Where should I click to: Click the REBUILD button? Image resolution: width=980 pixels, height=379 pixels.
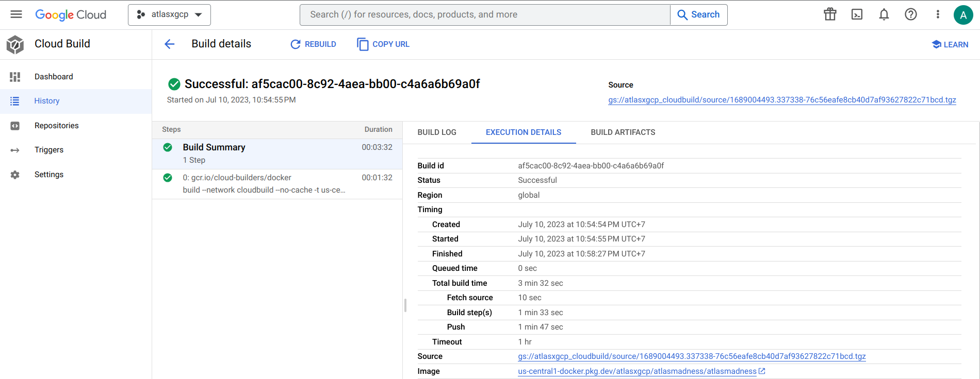coord(313,44)
